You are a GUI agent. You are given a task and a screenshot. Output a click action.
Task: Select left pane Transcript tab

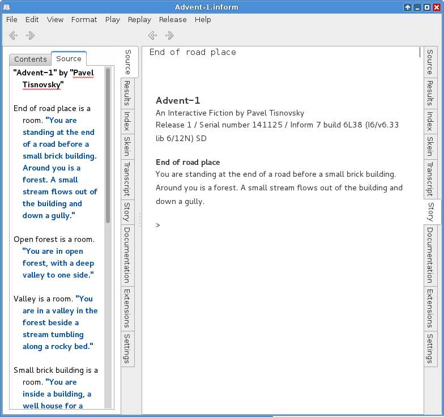click(127, 179)
